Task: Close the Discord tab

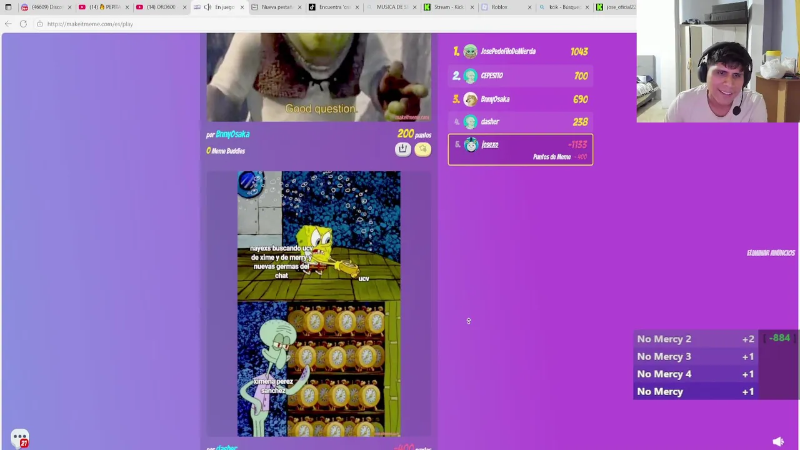Action: tap(69, 7)
